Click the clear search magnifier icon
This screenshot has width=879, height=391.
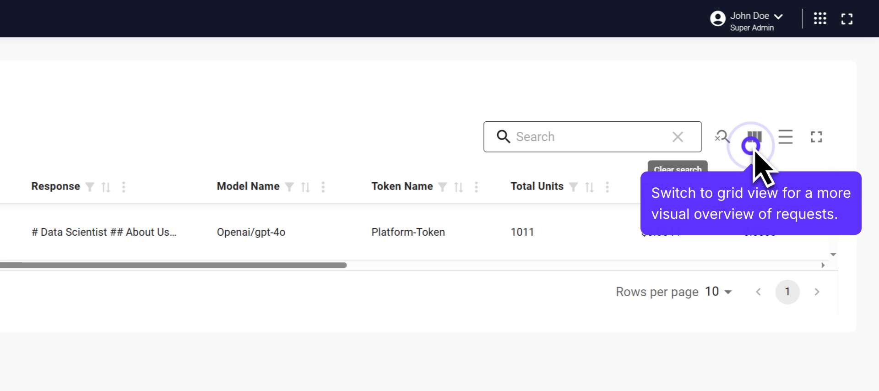coord(722,136)
